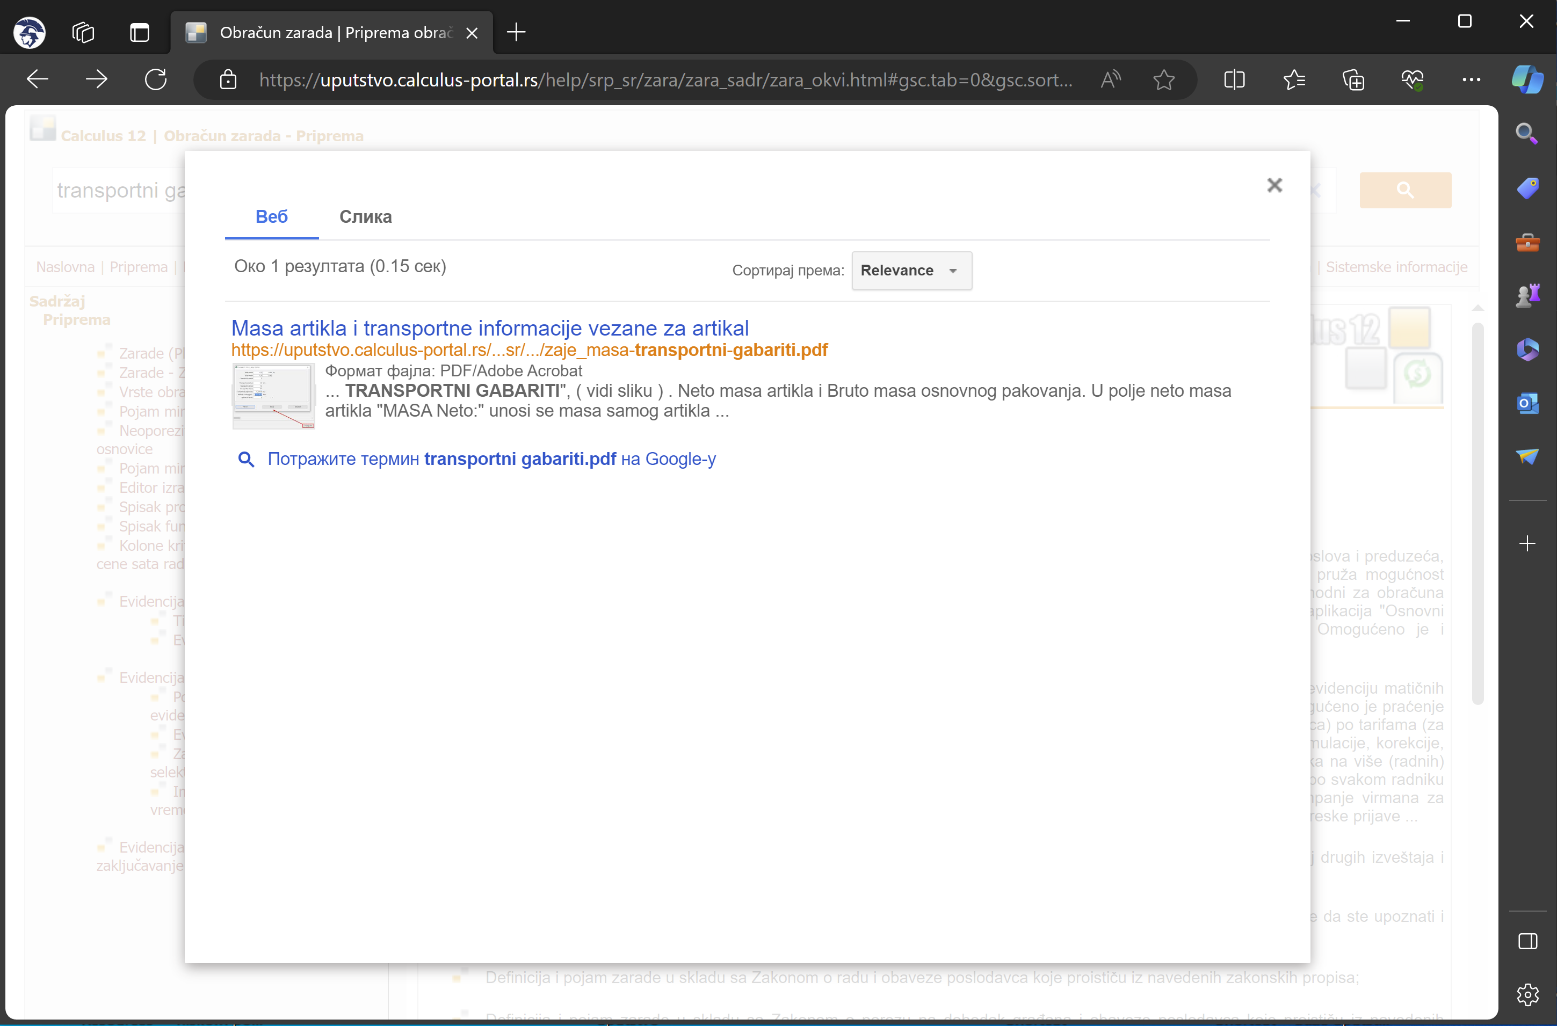Viewport: 1557px width, 1026px height.
Task: Select the Веб results tab
Action: click(271, 216)
